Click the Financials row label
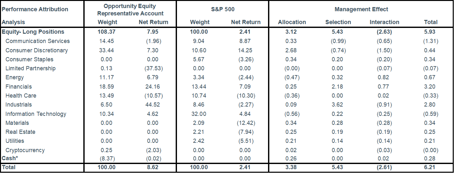Viewport: 454px width, 173px height. 19,87
